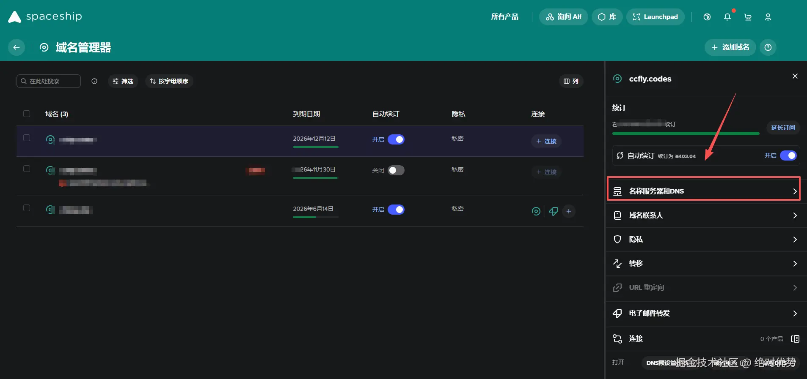
Task: Click the Spaceship logo
Action: (45, 16)
